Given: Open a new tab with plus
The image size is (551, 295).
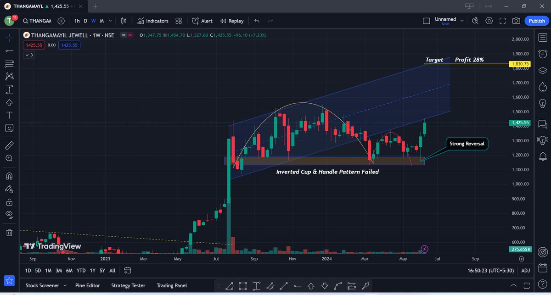Looking at the screenshot, I should 96,6.
